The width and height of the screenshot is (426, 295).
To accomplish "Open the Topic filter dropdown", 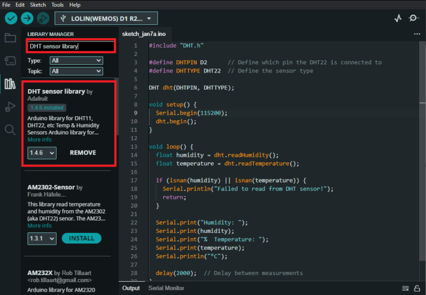I will pos(76,71).
